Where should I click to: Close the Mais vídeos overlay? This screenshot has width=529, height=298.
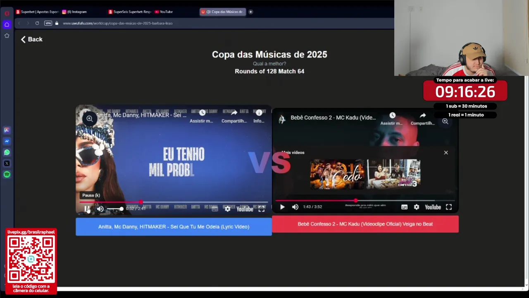click(x=446, y=153)
